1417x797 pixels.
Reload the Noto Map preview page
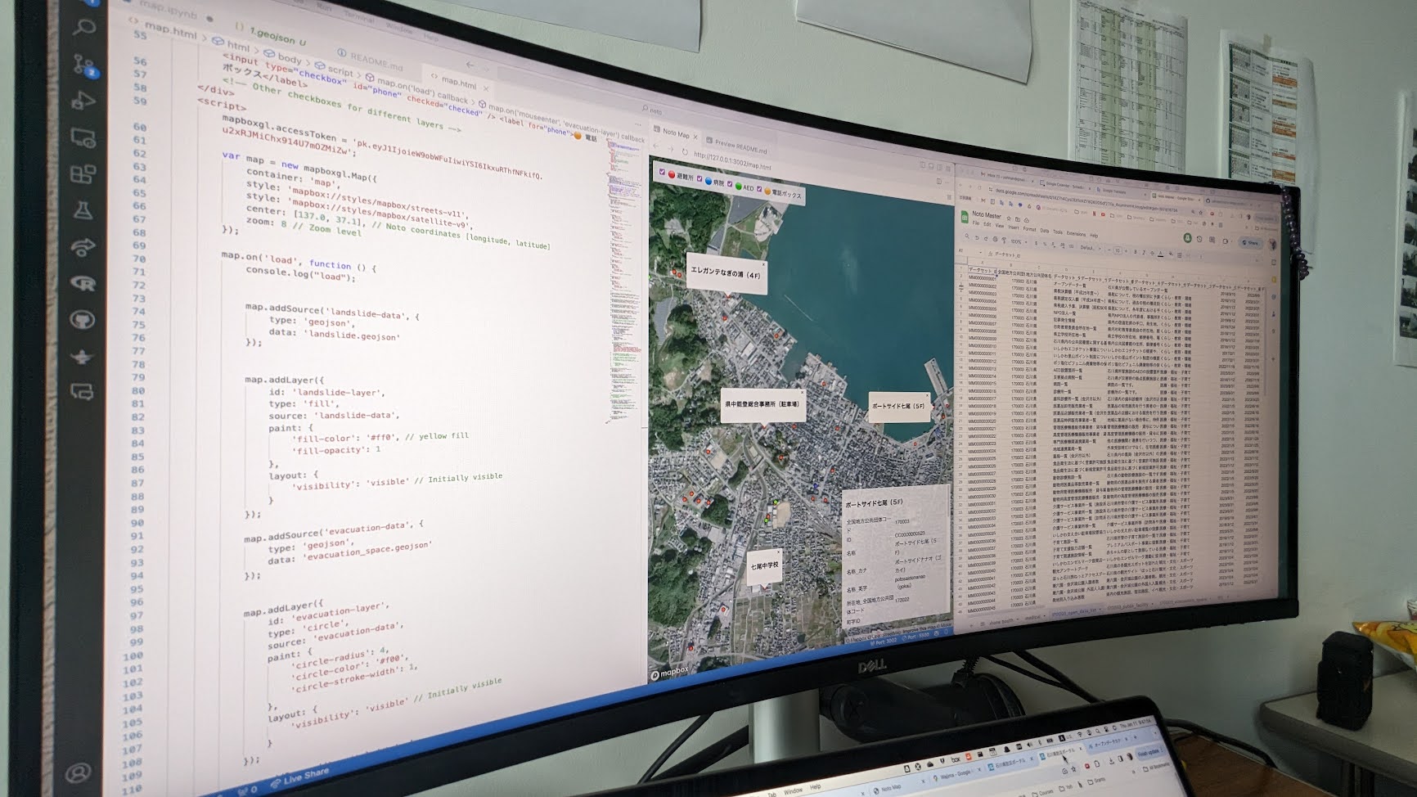click(684, 151)
